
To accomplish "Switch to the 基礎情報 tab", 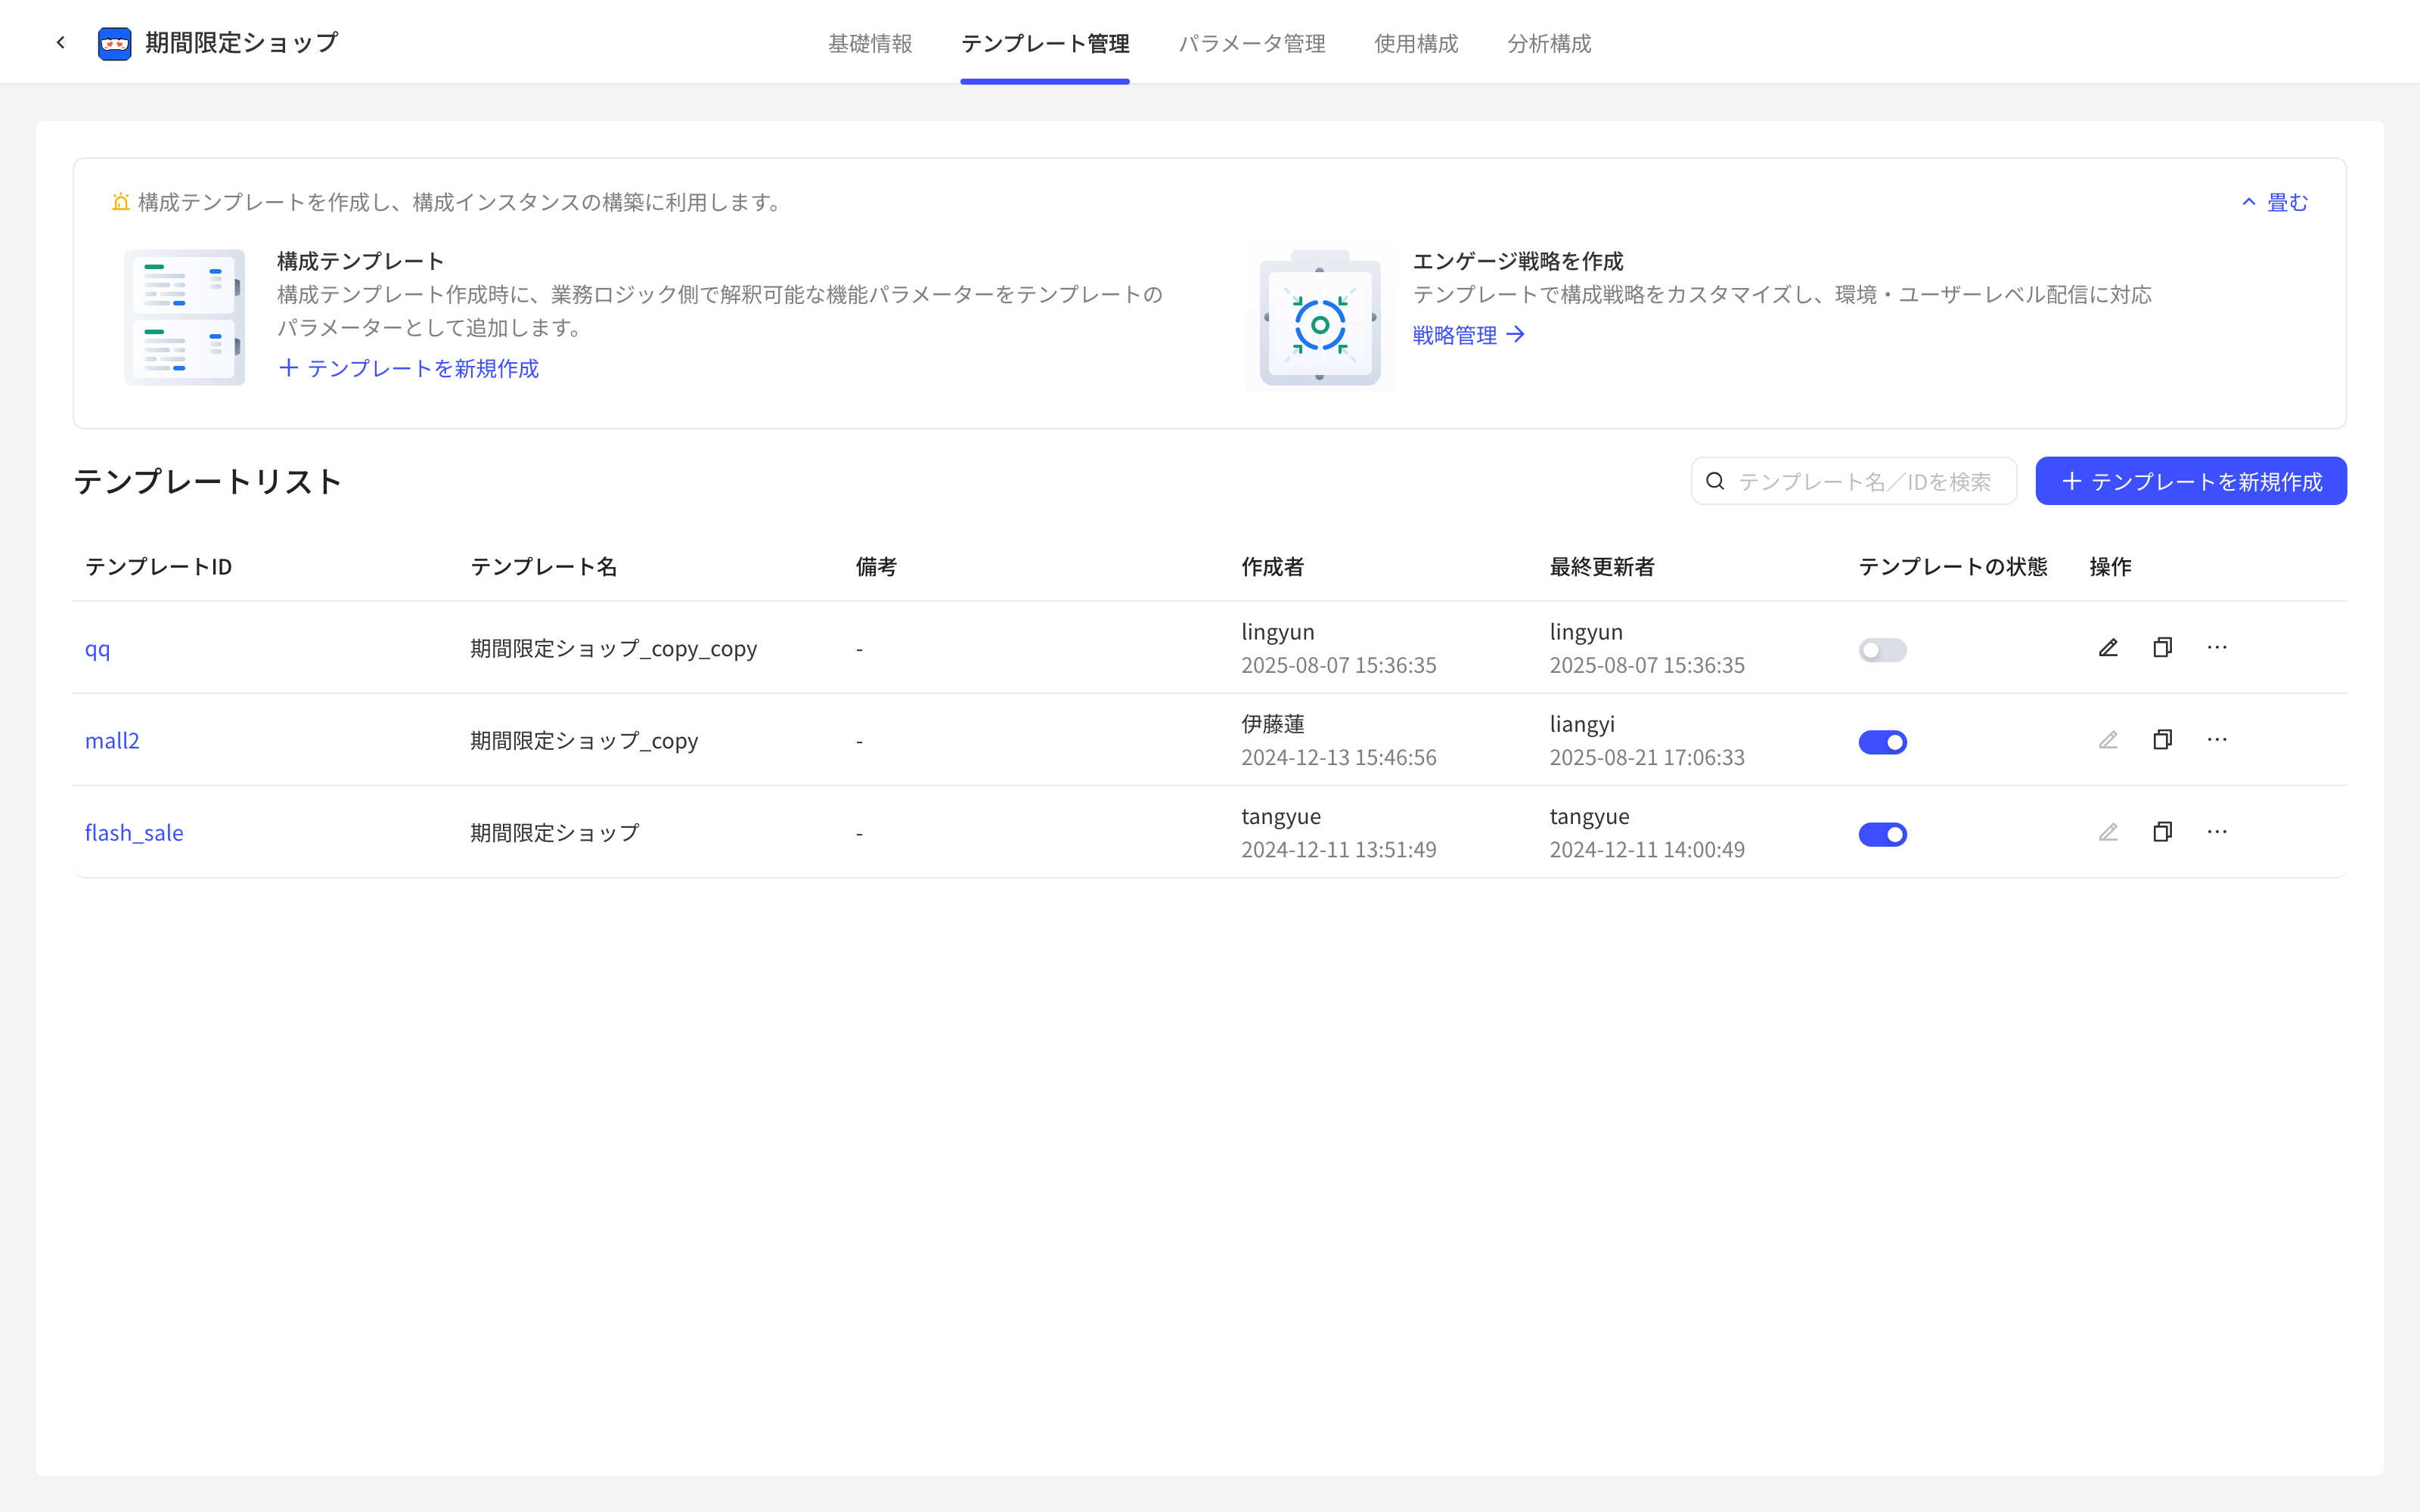I will (x=870, y=43).
